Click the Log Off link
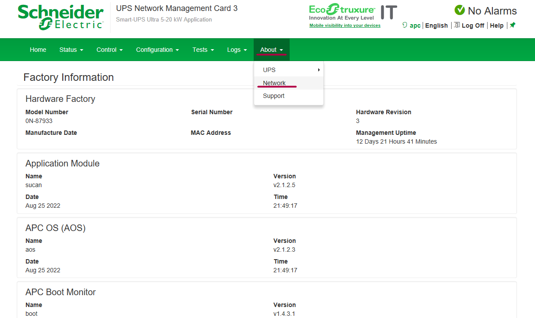Viewport: 535px width, 318px height. 473,25
